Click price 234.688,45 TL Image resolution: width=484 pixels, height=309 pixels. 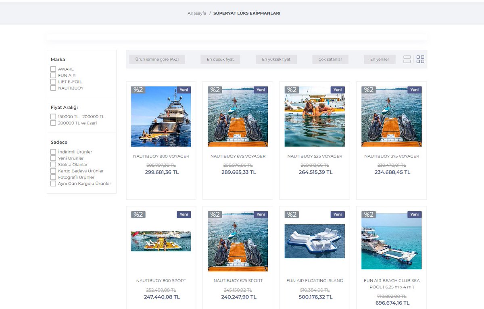pyautogui.click(x=392, y=172)
